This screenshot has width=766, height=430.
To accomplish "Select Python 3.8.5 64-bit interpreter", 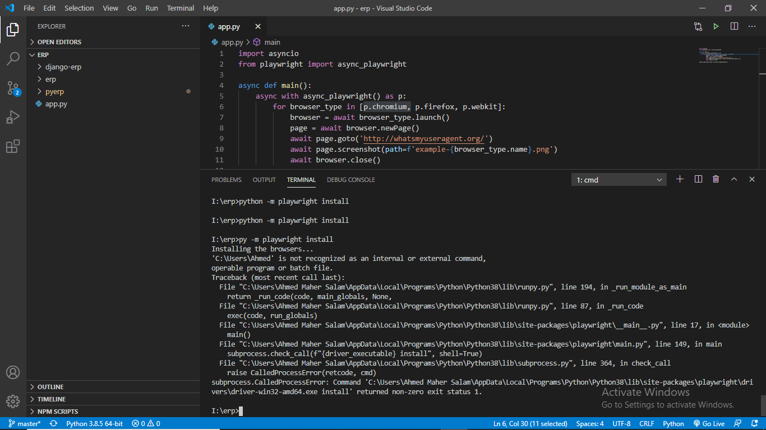I will click(94, 424).
